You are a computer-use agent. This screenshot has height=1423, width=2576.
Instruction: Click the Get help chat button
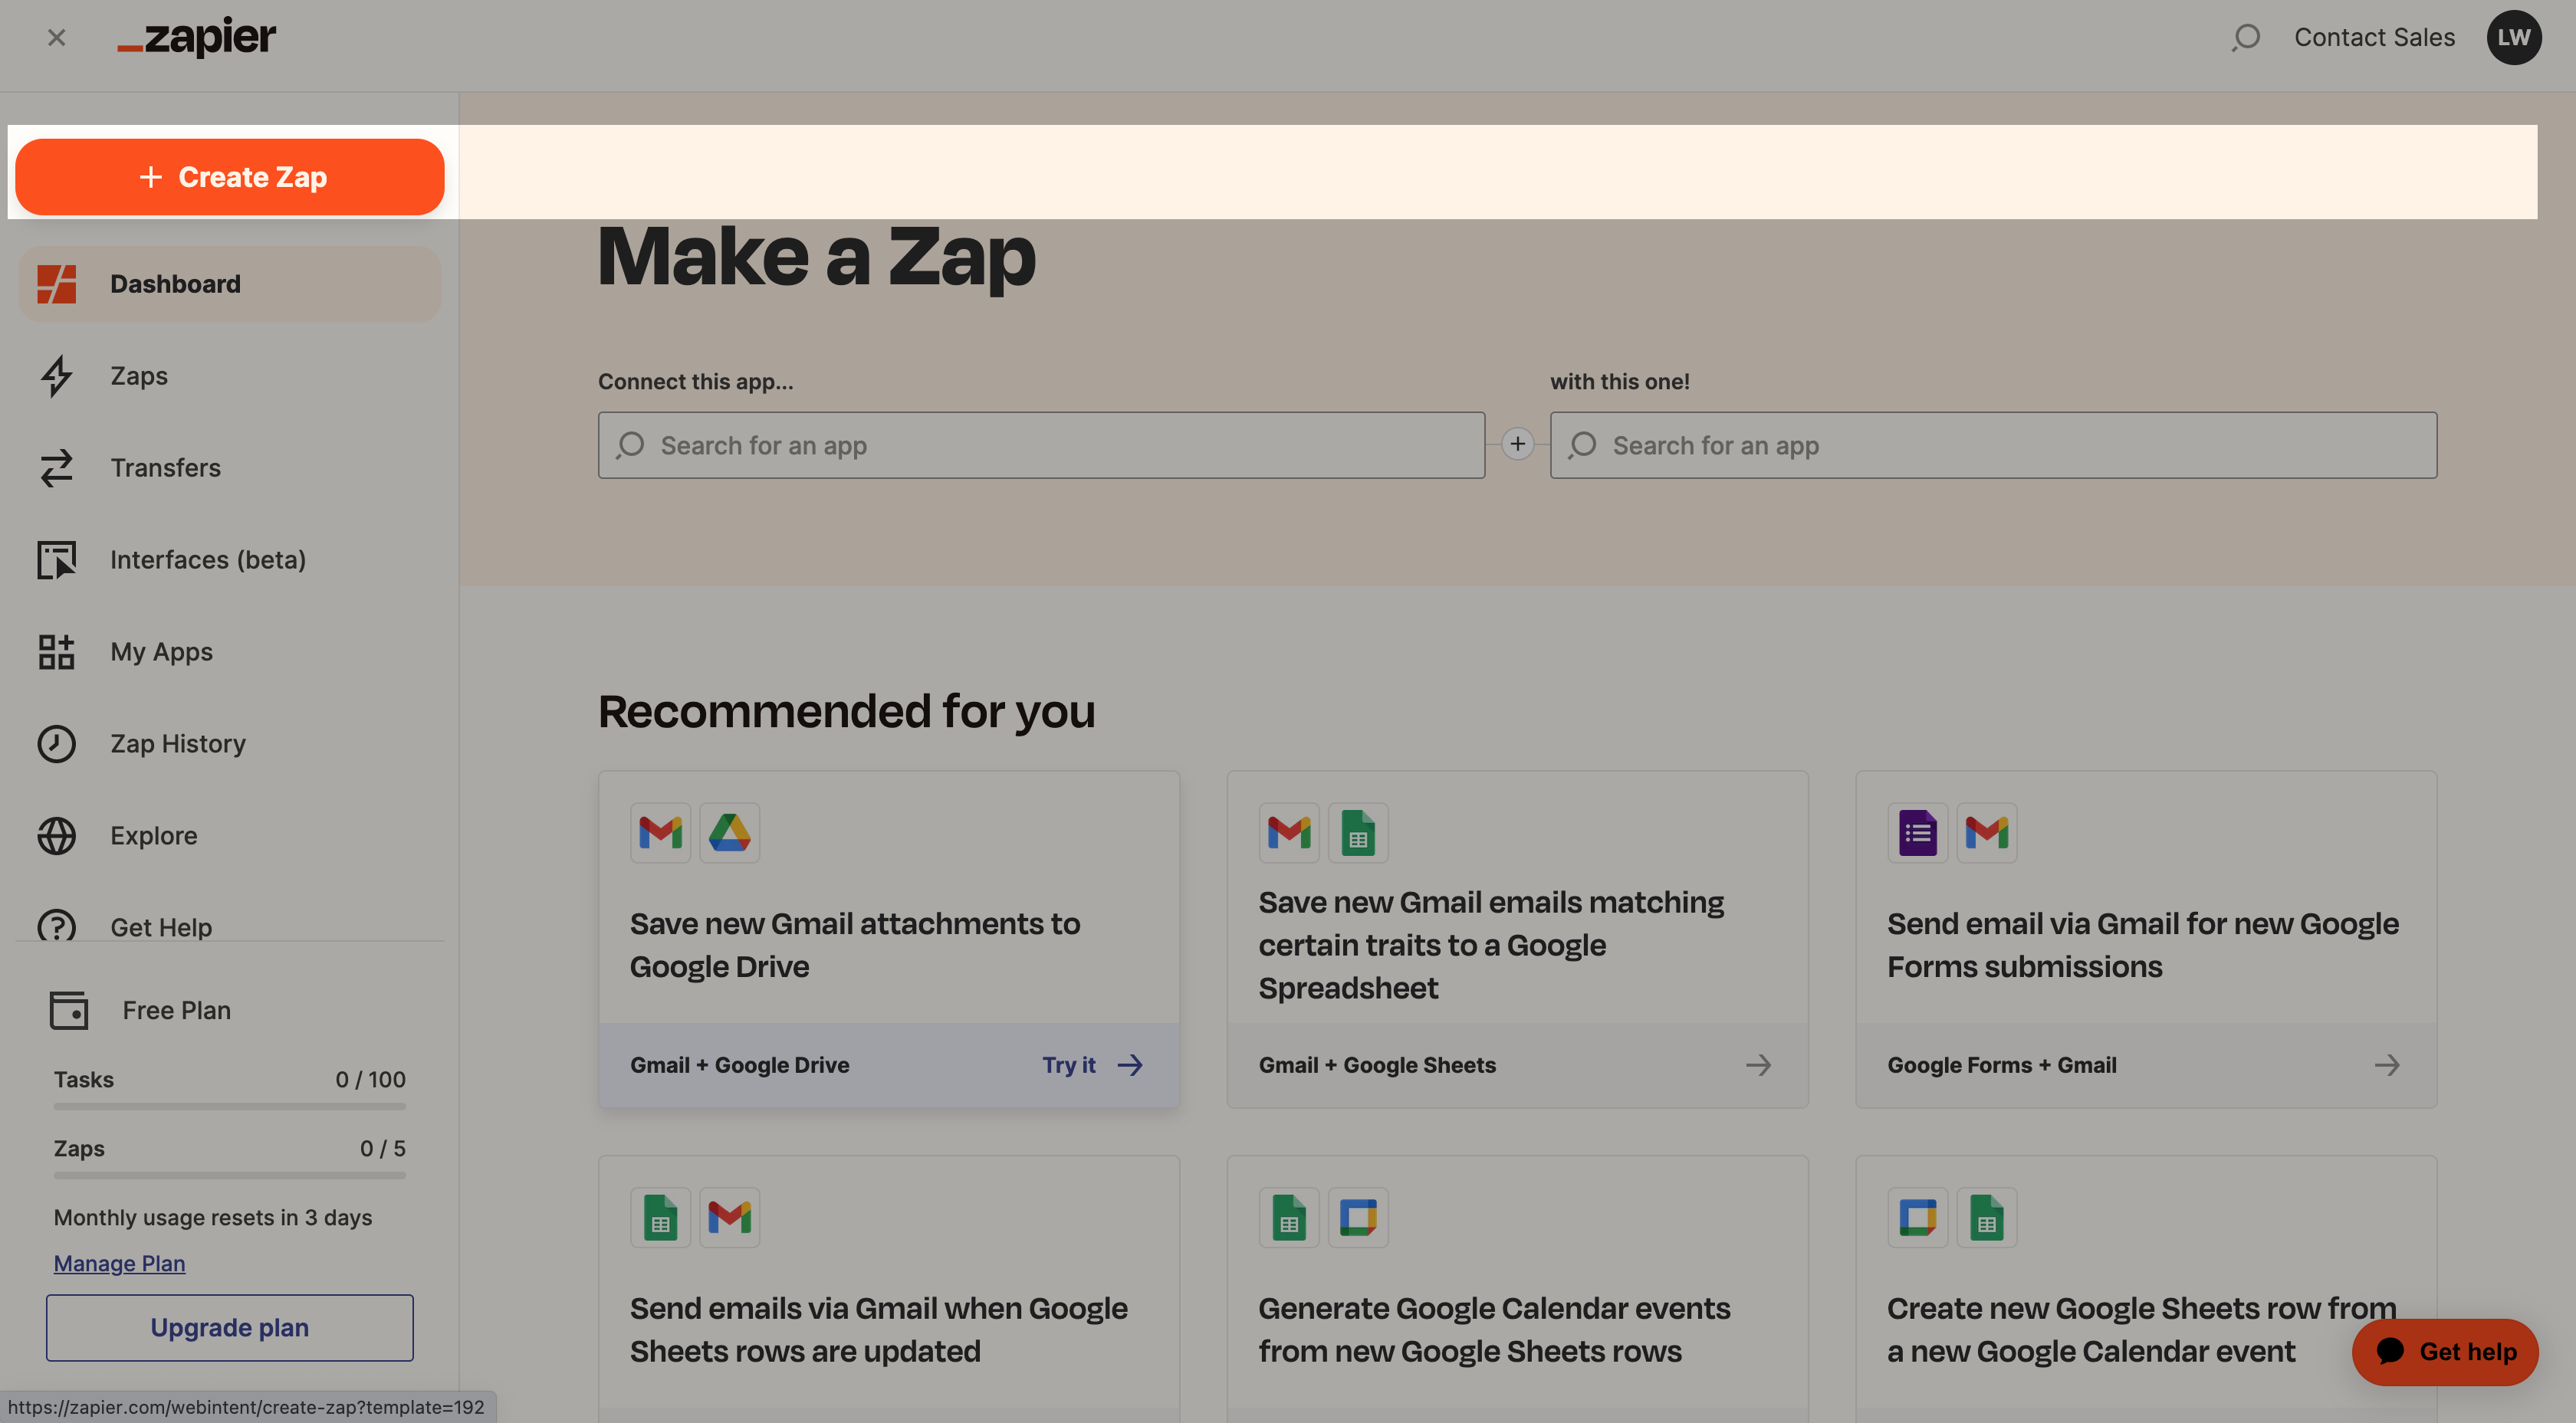click(2445, 1351)
